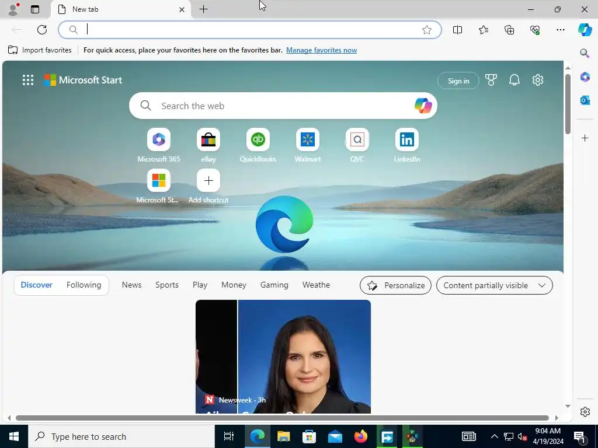Open the Weather feed tab
The image size is (598, 448).
pyautogui.click(x=316, y=285)
